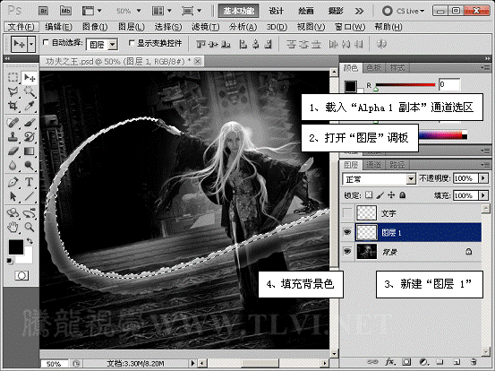Viewport: 495px width, 371px height.
Task: Show the 文字 layer visibility box
Action: (347, 212)
